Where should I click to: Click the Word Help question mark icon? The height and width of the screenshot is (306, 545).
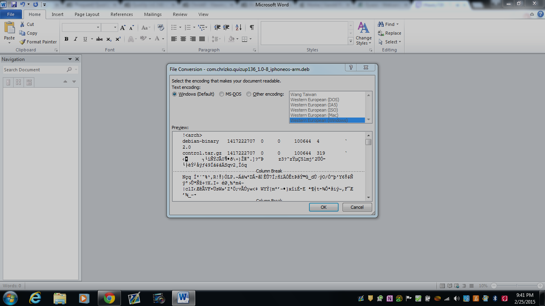click(x=540, y=14)
